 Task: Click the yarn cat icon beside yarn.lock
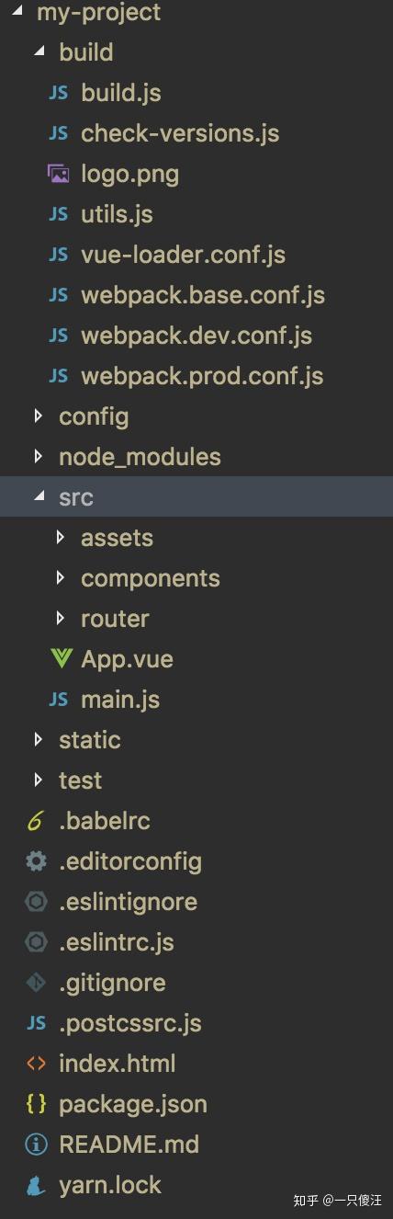click(36, 1184)
